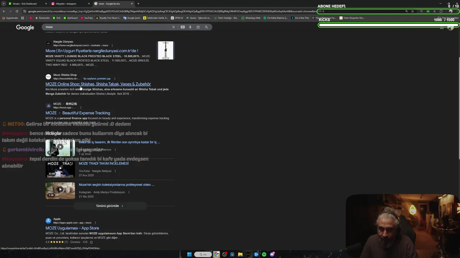Screen dimensions: 460x258
Task: Open the Art of the Title bookmark
Action: coord(300,18)
